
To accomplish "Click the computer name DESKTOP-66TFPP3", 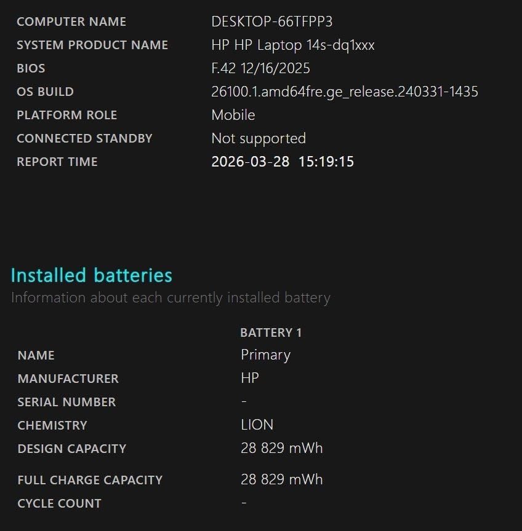I will click(x=271, y=22).
